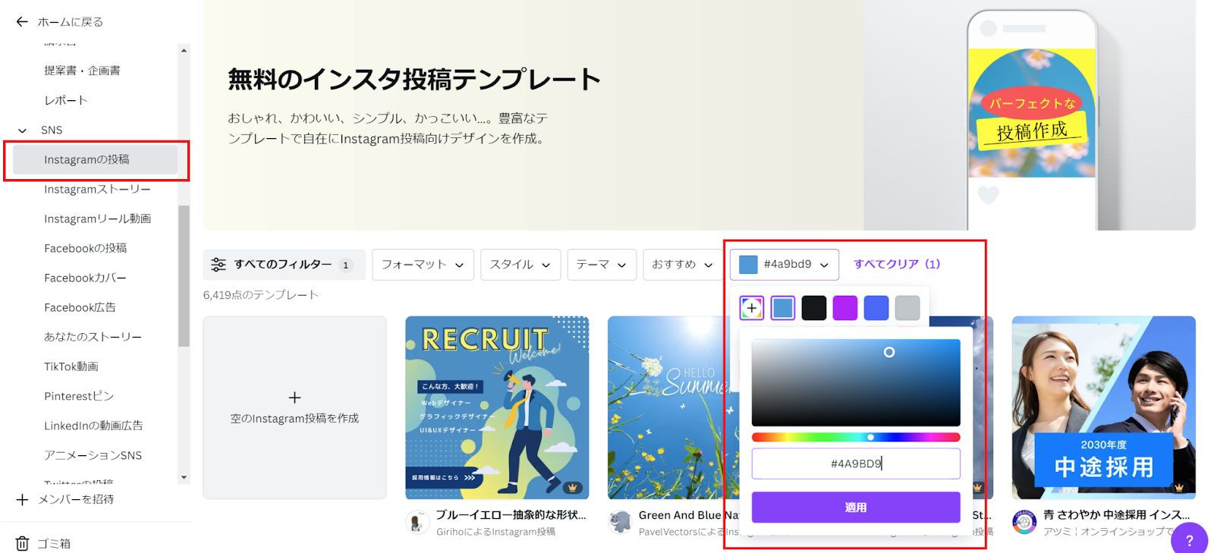The width and height of the screenshot is (1214, 553).
Task: Click the plus icon to invite members
Action: 23,499
